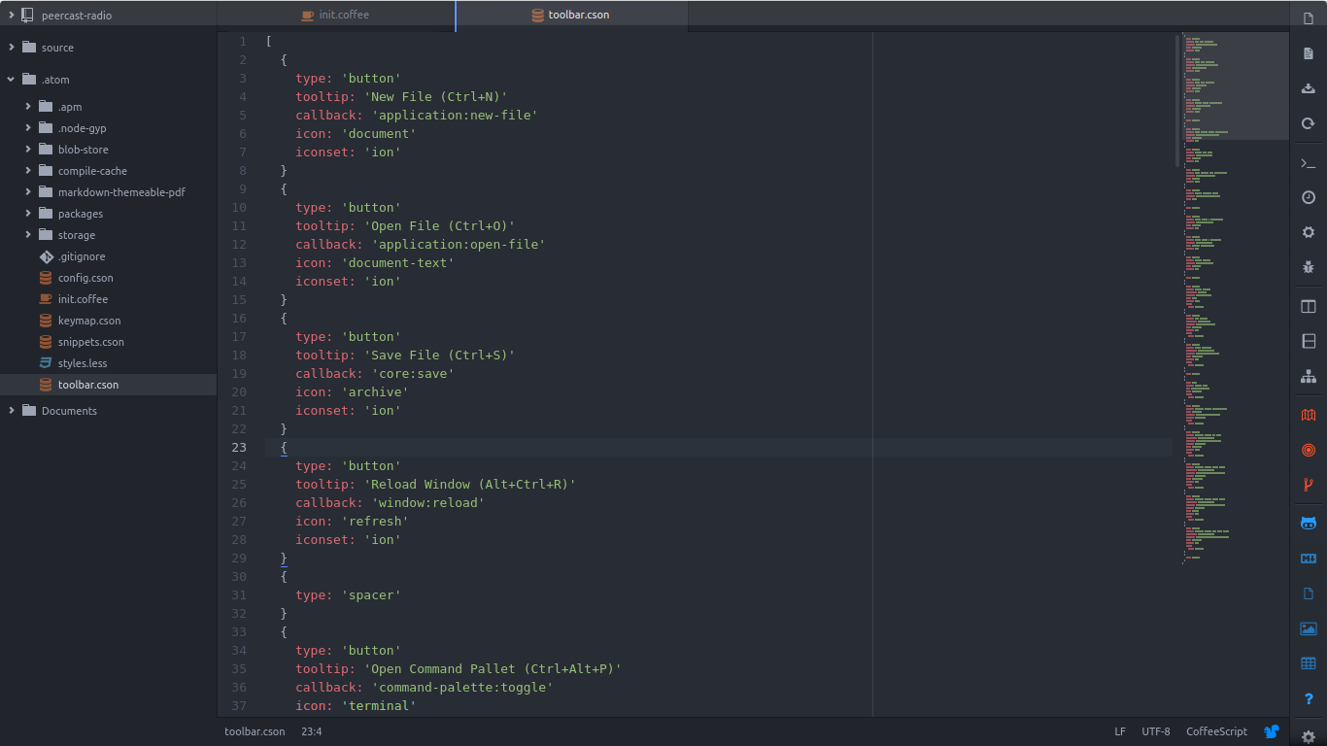
Task: Expand the markdown-themeable-pdf folder chevron
Action: [x=28, y=192]
